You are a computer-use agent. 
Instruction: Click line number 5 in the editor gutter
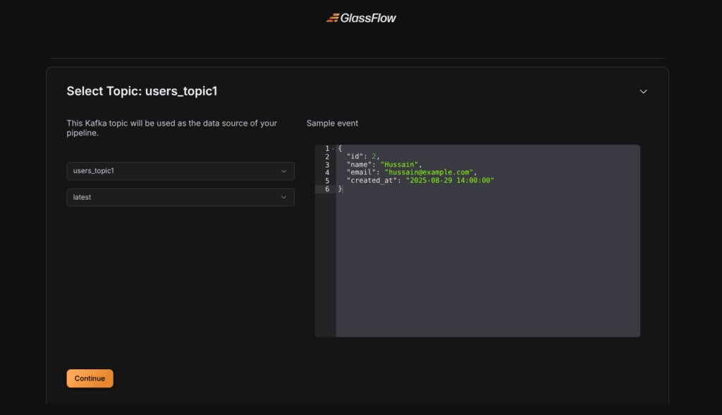(327, 181)
